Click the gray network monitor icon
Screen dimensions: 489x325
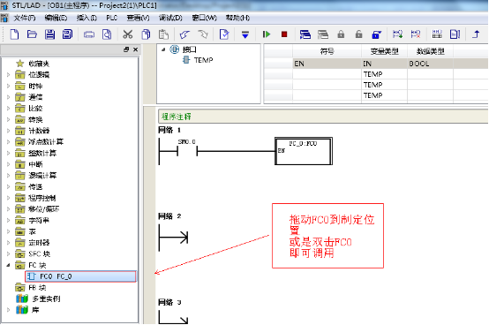pyautogui.click(x=323, y=34)
